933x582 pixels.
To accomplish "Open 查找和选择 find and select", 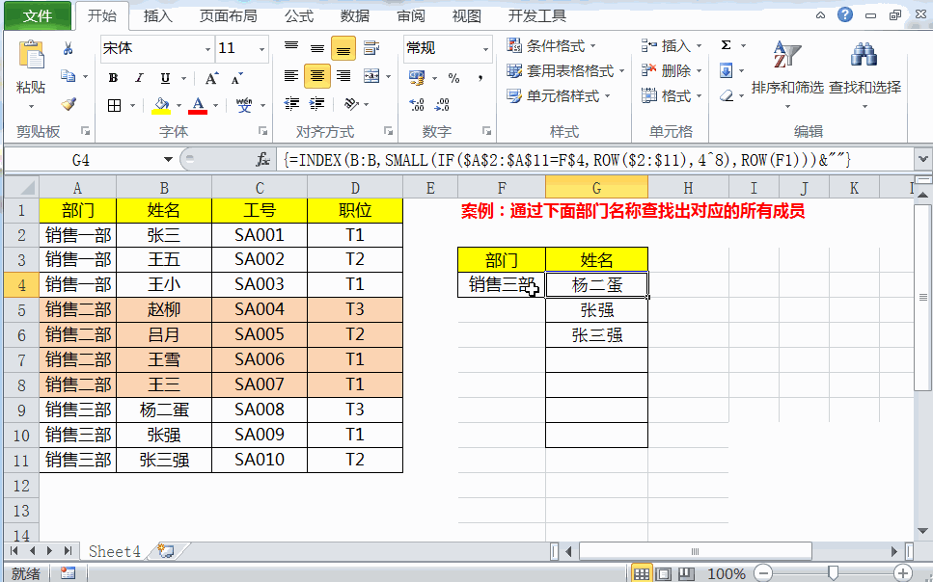I will pos(864,74).
